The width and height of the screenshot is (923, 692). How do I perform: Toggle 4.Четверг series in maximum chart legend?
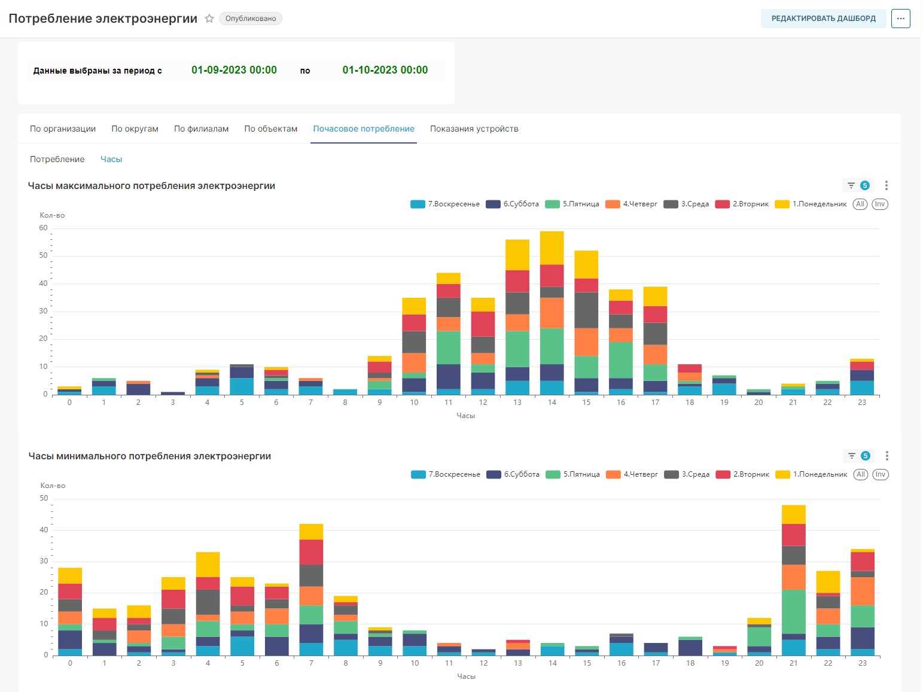(631, 204)
